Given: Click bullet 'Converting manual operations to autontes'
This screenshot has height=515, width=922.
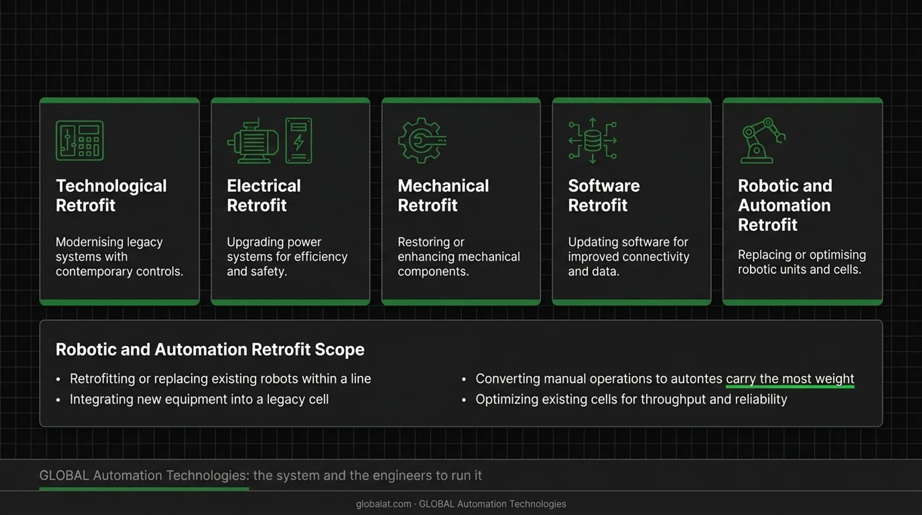Looking at the screenshot, I should pyautogui.click(x=599, y=379).
